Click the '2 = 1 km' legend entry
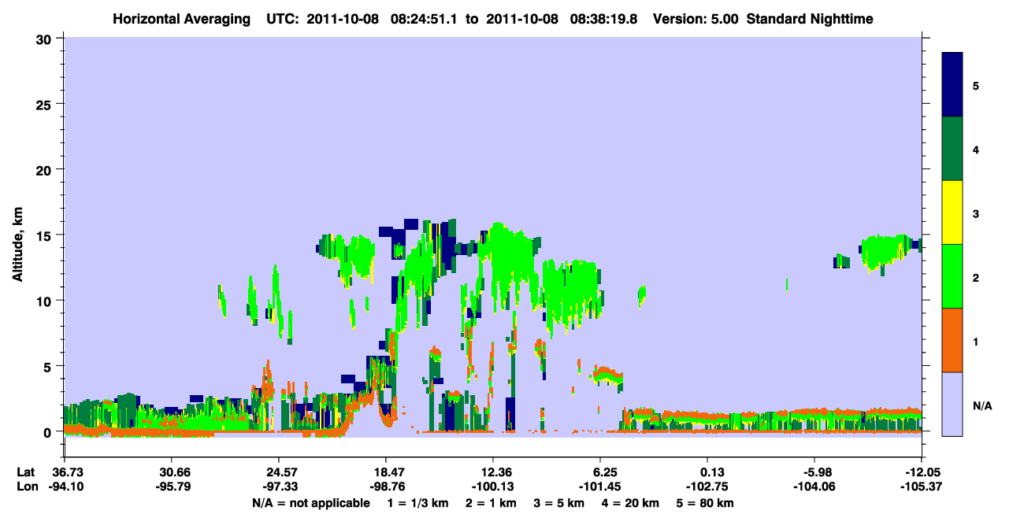Viewport: 1024px width, 525px height. (x=490, y=502)
